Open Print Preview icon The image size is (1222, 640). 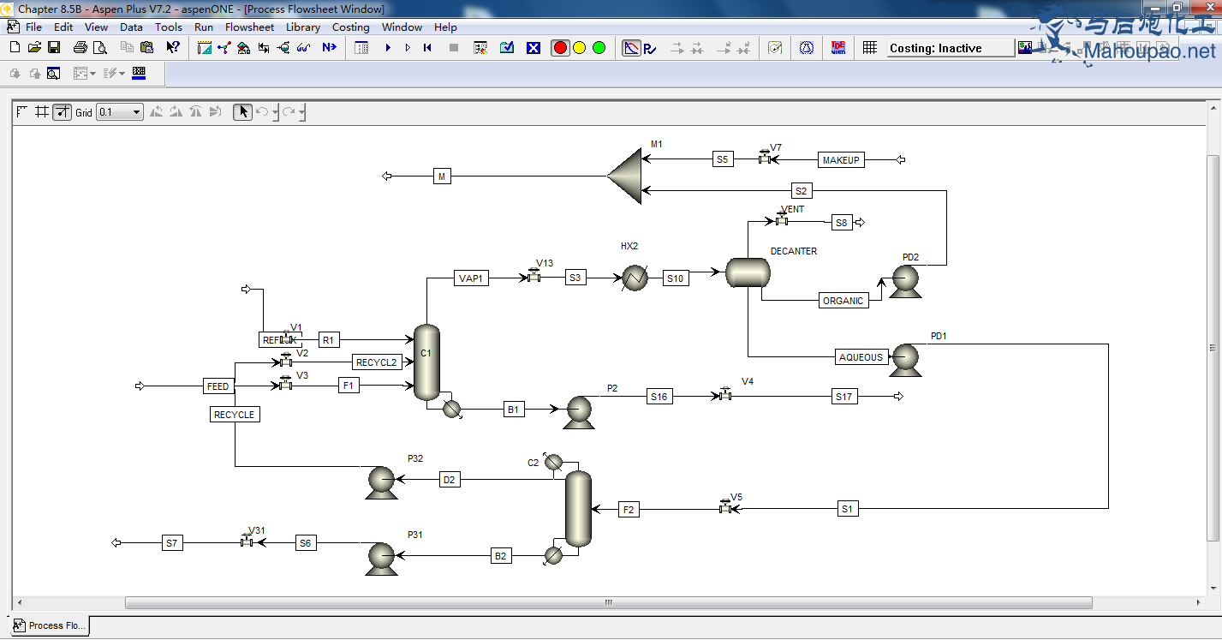[x=100, y=48]
